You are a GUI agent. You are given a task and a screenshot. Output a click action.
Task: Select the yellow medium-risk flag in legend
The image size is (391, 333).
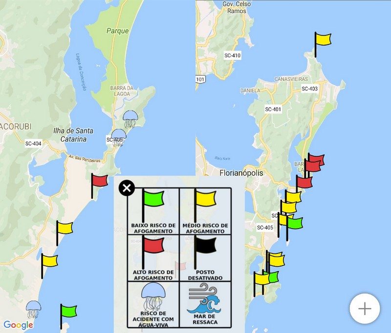(x=204, y=200)
